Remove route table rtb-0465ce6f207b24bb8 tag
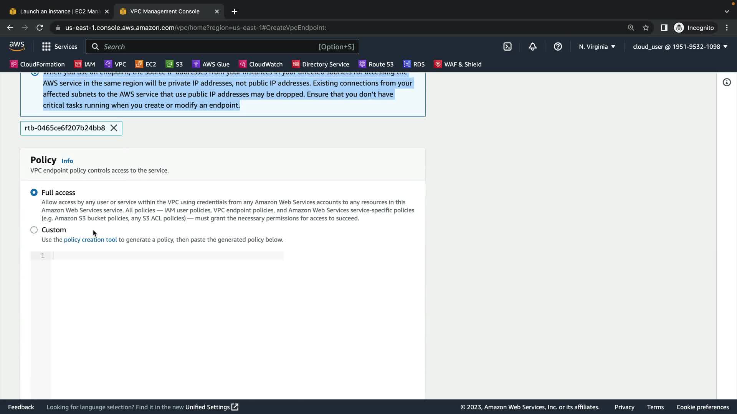The image size is (737, 414). (114, 128)
